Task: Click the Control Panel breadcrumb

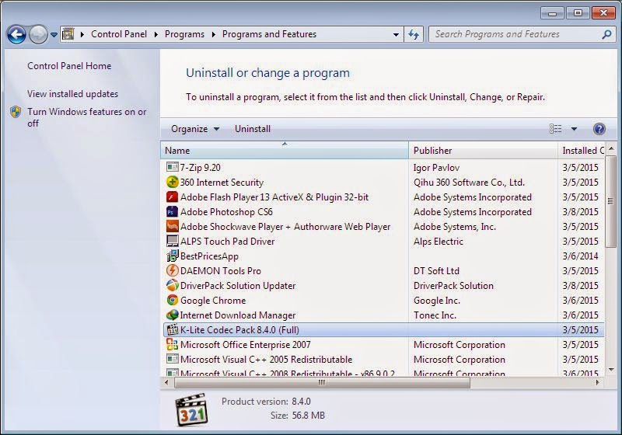Action: point(119,34)
